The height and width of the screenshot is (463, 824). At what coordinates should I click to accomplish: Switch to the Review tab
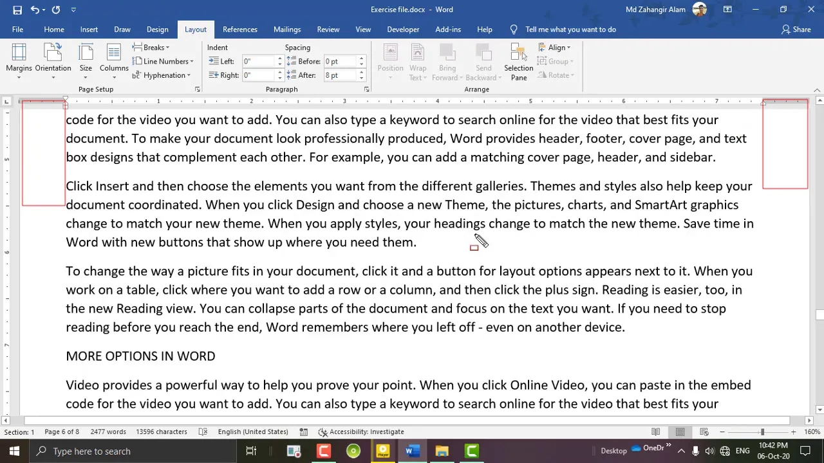(x=328, y=30)
